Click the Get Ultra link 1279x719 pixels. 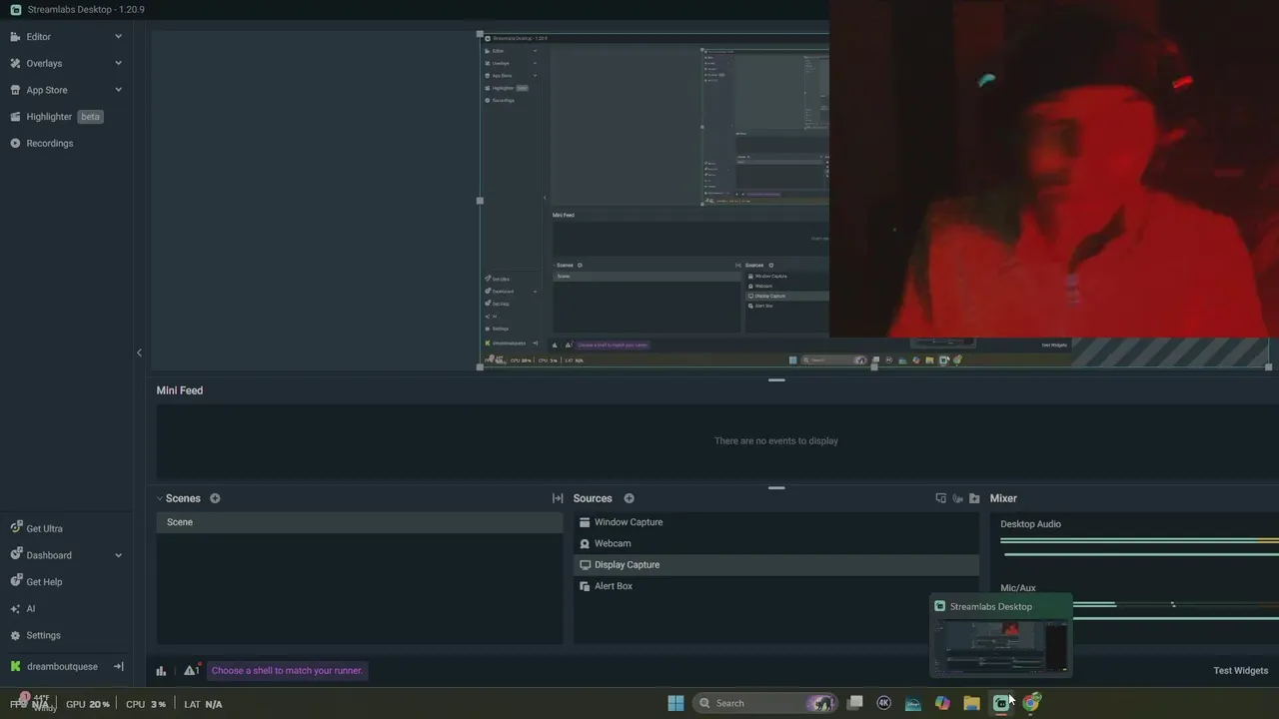(x=44, y=528)
